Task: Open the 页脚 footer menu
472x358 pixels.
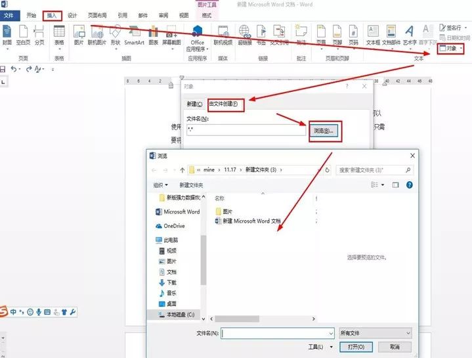Action: click(337, 37)
